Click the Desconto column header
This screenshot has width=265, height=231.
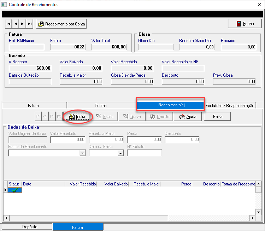click(206, 184)
